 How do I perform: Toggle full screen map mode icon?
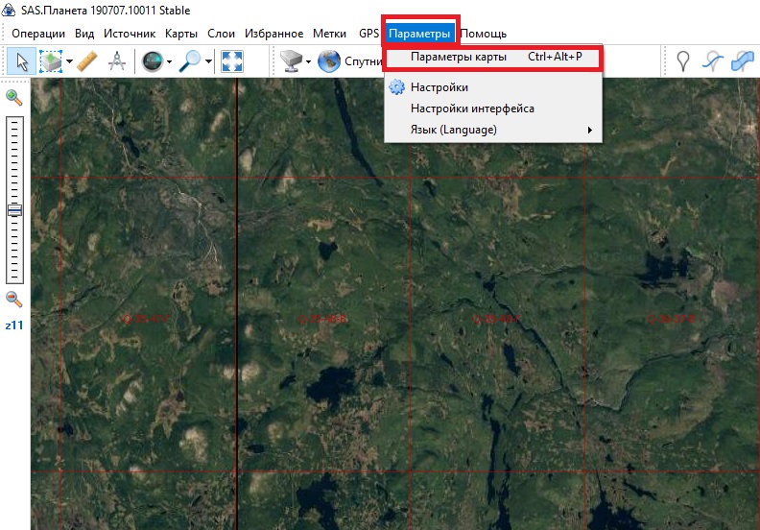(x=232, y=61)
